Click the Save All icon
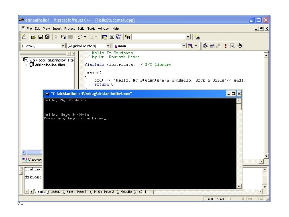The image size is (289, 217). 47,37
